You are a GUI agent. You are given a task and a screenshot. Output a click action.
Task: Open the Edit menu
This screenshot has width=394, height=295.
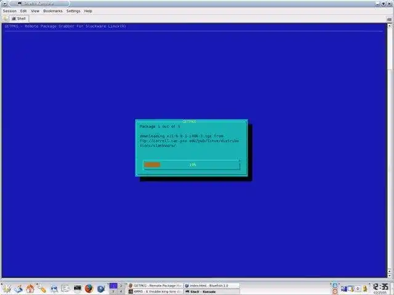(23, 11)
